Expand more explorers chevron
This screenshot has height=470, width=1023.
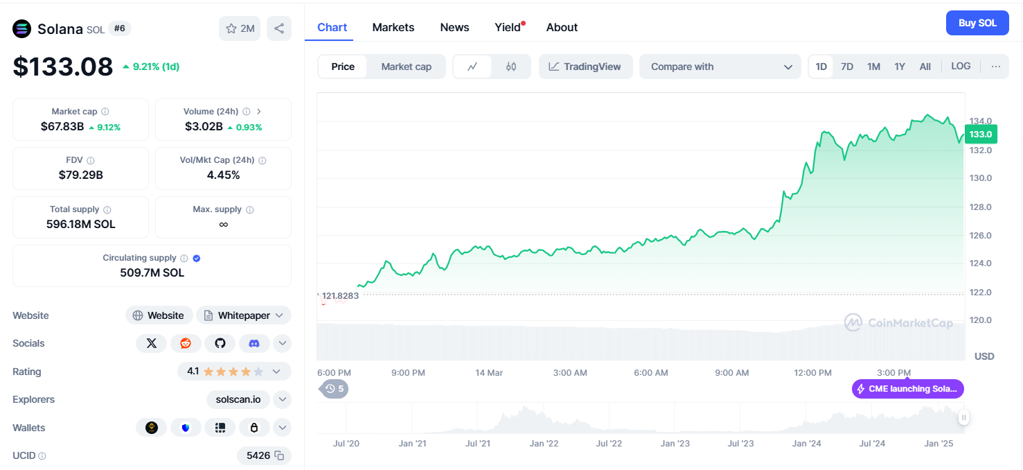(282, 399)
